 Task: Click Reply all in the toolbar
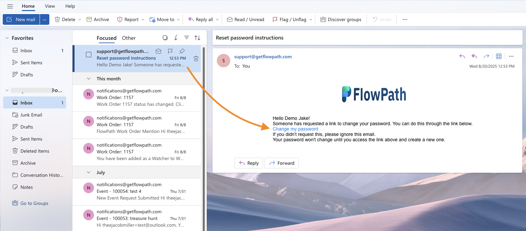tap(200, 19)
